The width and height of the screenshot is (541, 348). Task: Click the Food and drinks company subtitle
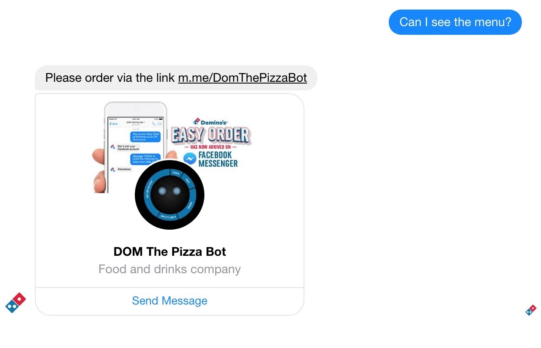(170, 269)
